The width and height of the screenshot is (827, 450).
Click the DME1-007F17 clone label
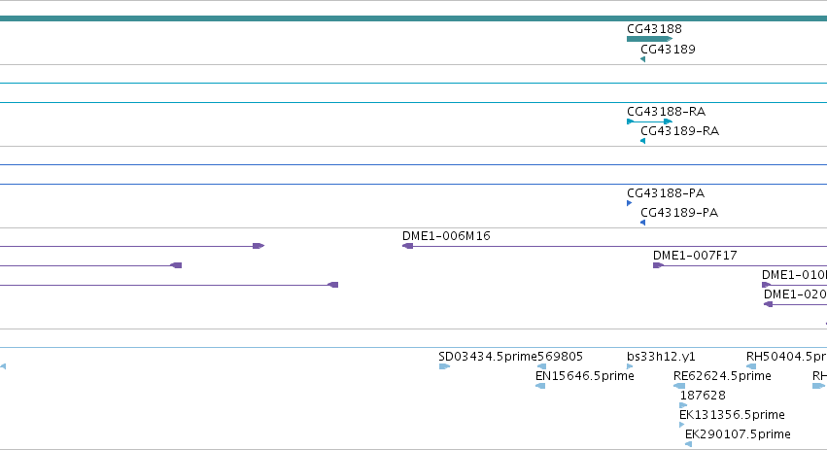click(695, 256)
